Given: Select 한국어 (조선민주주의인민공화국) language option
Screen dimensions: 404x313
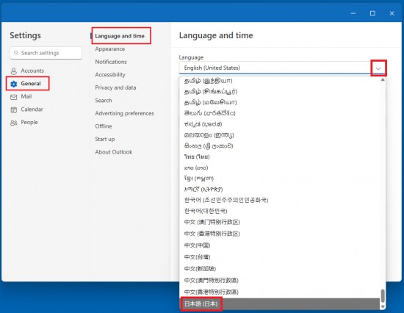Looking at the screenshot, I should (280, 200).
